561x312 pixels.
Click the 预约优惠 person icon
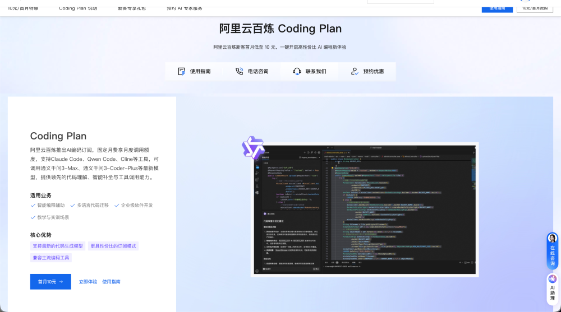coord(355,72)
